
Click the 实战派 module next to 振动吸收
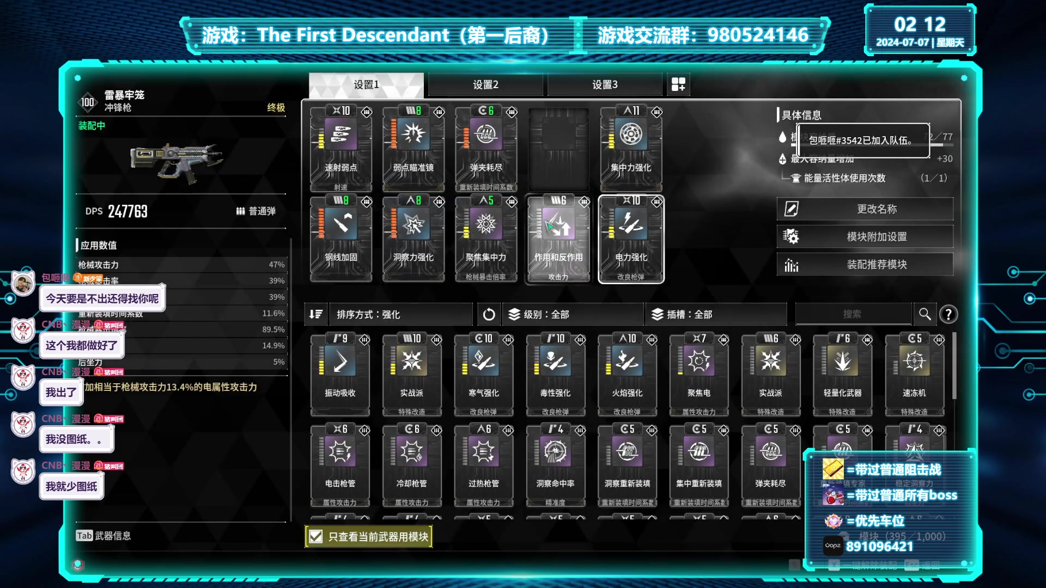click(x=412, y=375)
